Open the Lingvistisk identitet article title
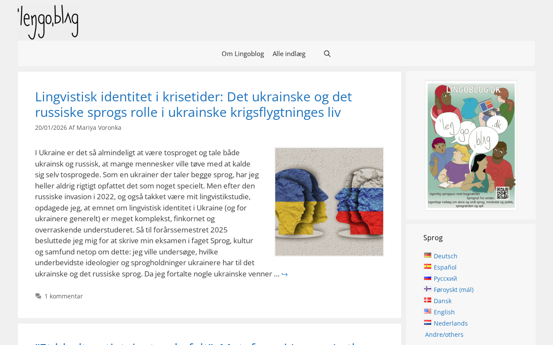This screenshot has height=345, width=553. point(194,104)
